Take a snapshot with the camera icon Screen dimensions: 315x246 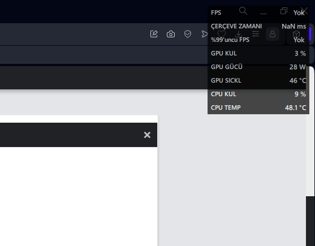[171, 34]
